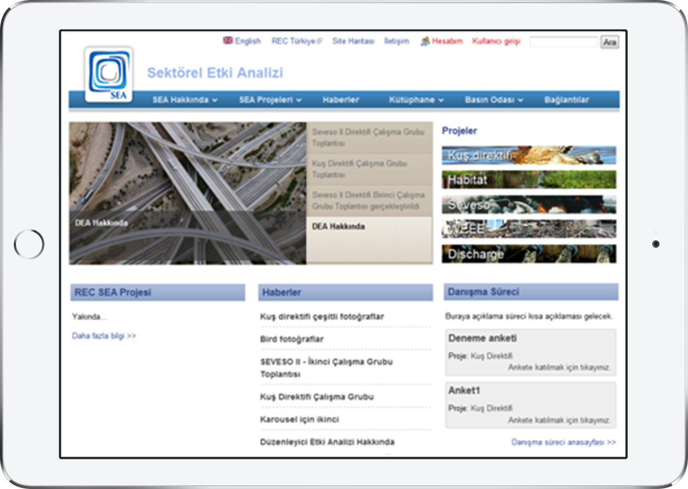Expand the Kütüphane menu
The image size is (688, 489).
click(416, 100)
